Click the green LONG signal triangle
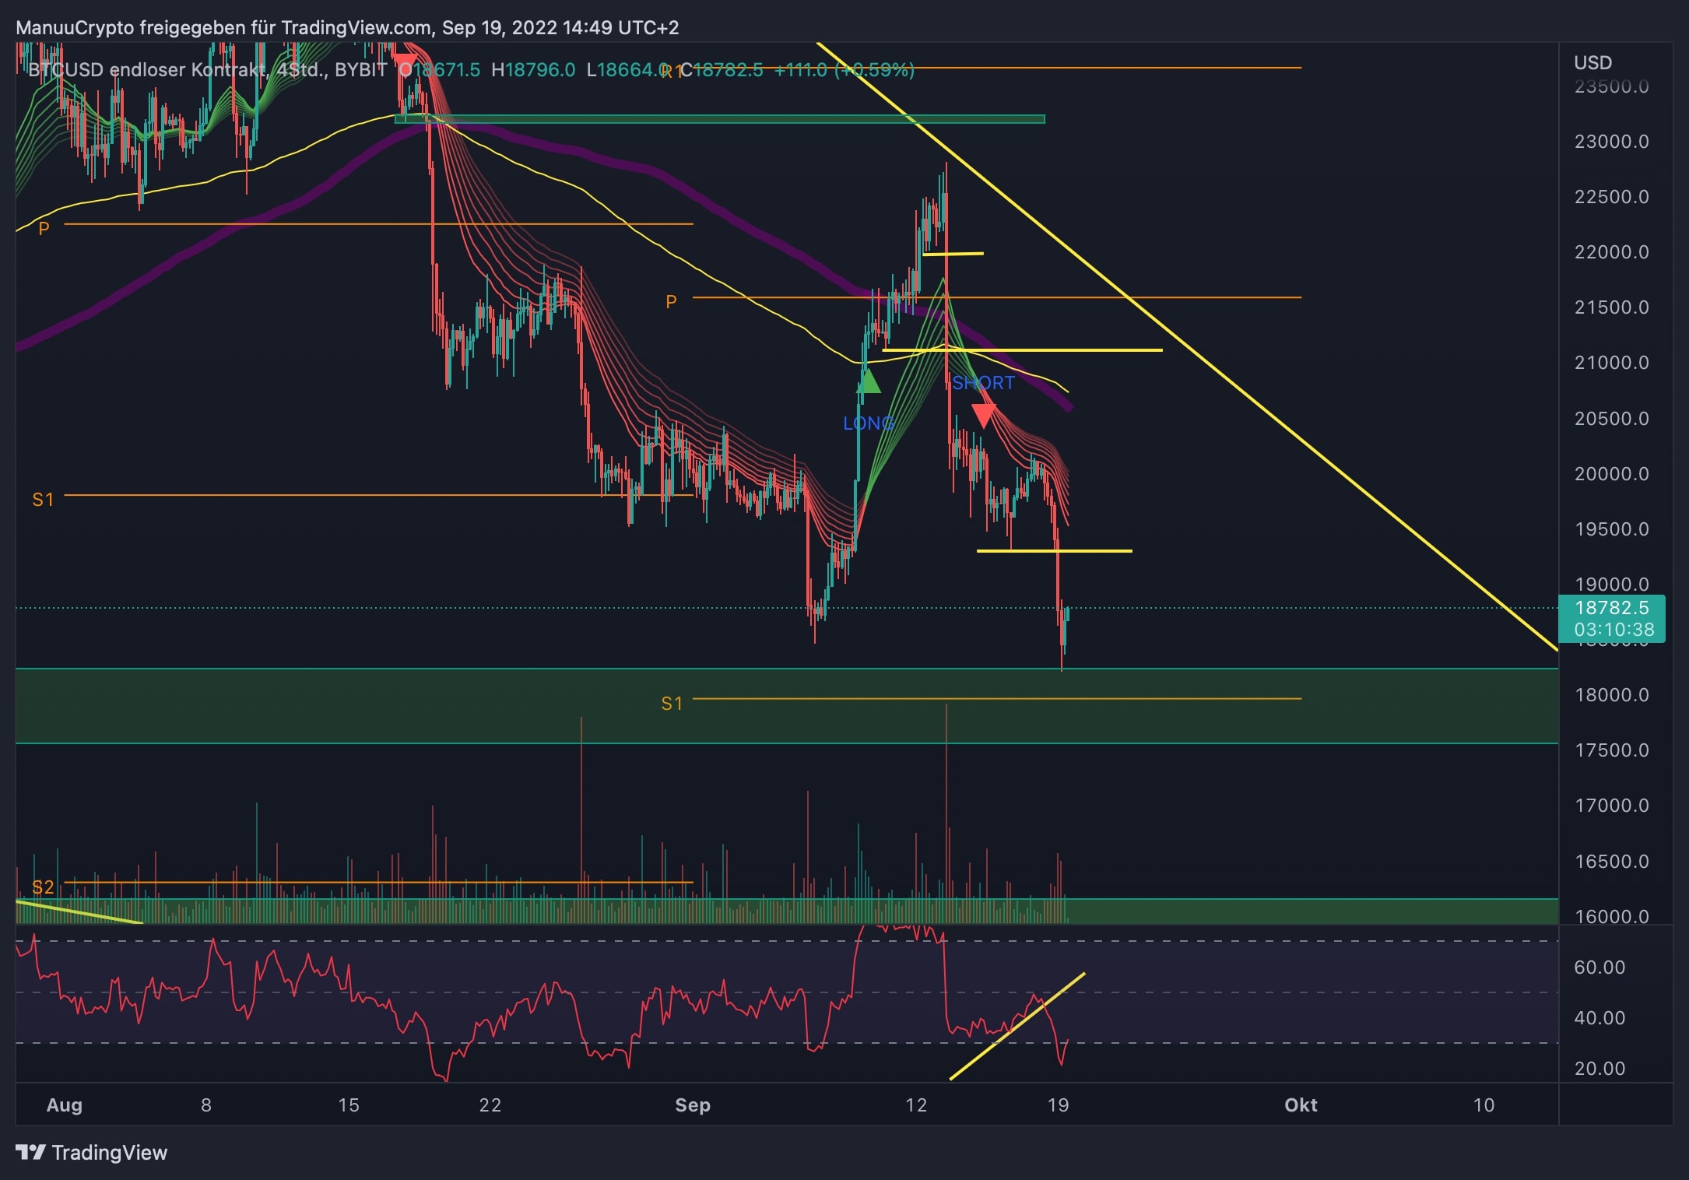 click(x=869, y=380)
